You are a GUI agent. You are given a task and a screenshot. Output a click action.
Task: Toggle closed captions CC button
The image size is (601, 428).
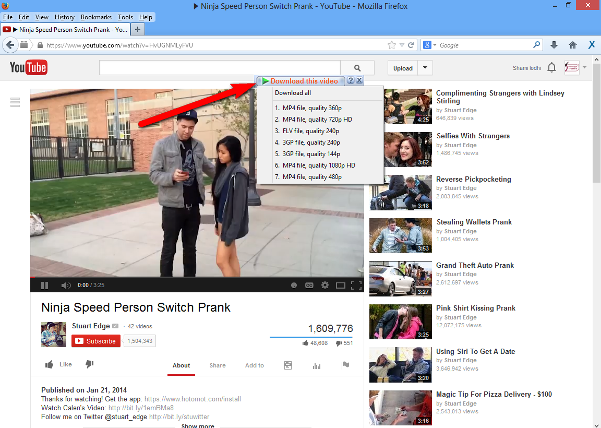point(309,285)
